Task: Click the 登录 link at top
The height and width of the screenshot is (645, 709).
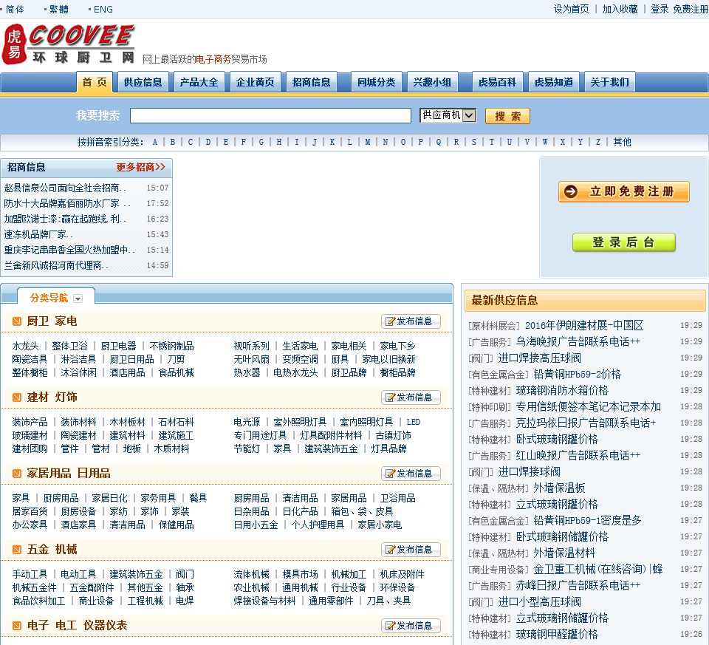Action: (660, 9)
